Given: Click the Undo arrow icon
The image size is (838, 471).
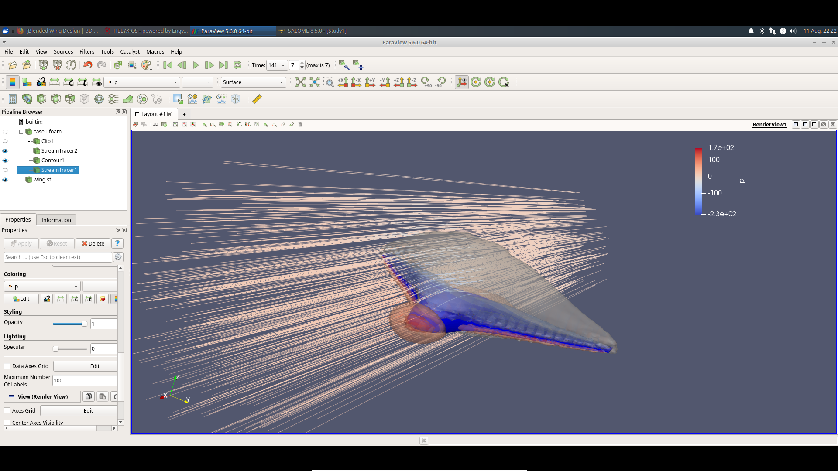Looking at the screenshot, I should pyautogui.click(x=88, y=65).
